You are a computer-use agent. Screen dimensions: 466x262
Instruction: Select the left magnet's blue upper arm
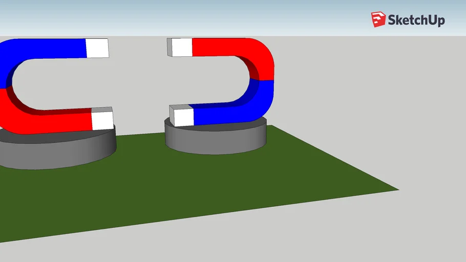(x=46, y=48)
